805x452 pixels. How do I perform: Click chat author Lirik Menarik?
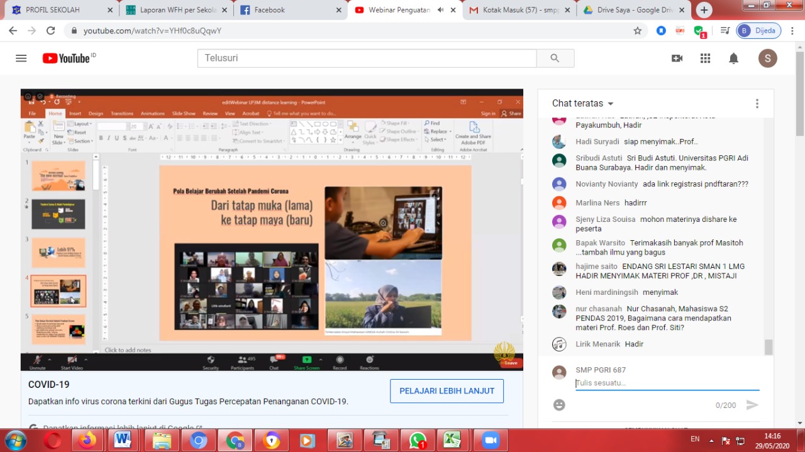(x=597, y=344)
